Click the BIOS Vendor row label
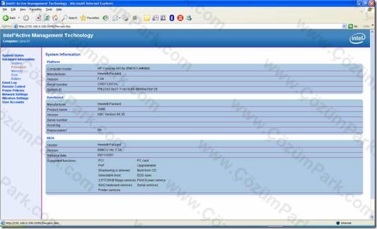Image resolution: width=377 pixels, height=229 pixels. (x=52, y=145)
